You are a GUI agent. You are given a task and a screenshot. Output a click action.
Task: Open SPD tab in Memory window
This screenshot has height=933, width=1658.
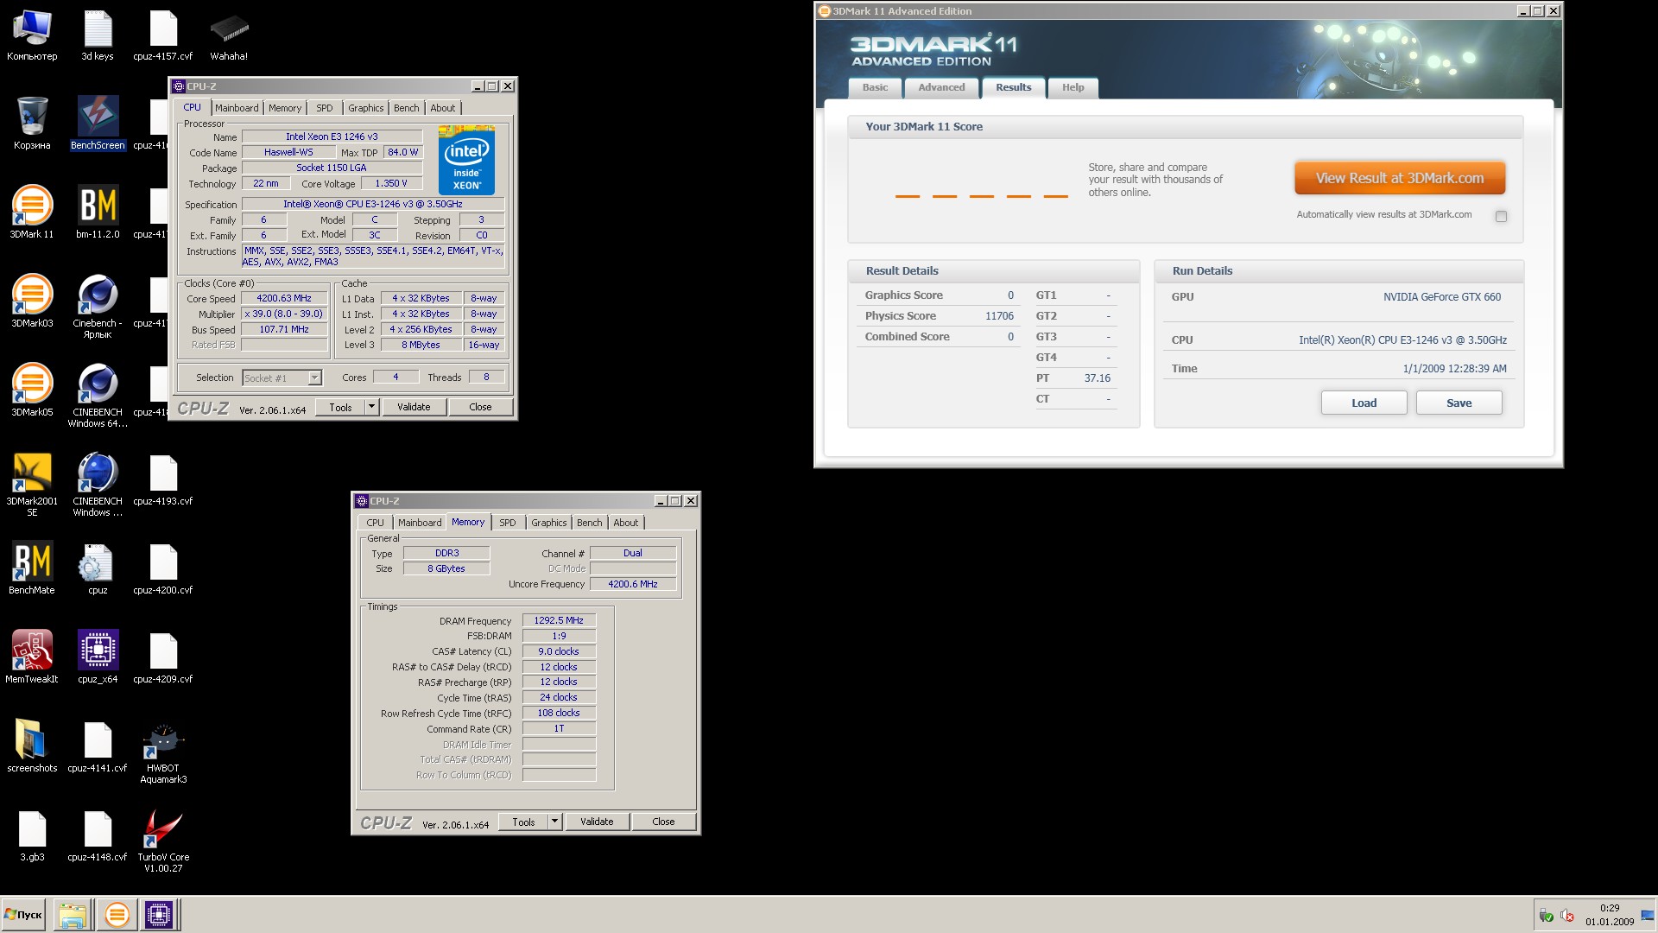(x=507, y=523)
